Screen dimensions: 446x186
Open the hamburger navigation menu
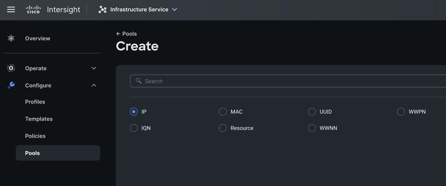click(x=11, y=9)
